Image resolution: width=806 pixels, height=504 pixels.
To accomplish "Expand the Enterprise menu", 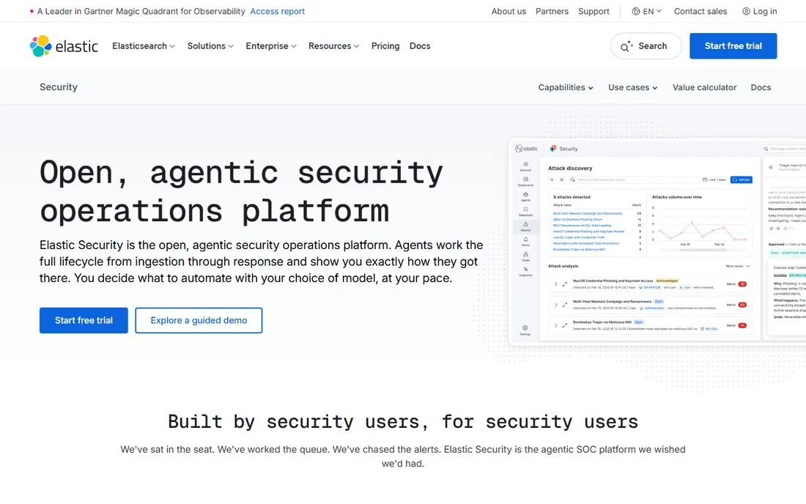I will point(271,46).
